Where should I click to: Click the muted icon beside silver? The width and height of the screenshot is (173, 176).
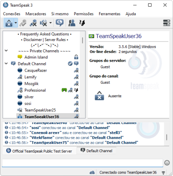[x=76, y=97]
